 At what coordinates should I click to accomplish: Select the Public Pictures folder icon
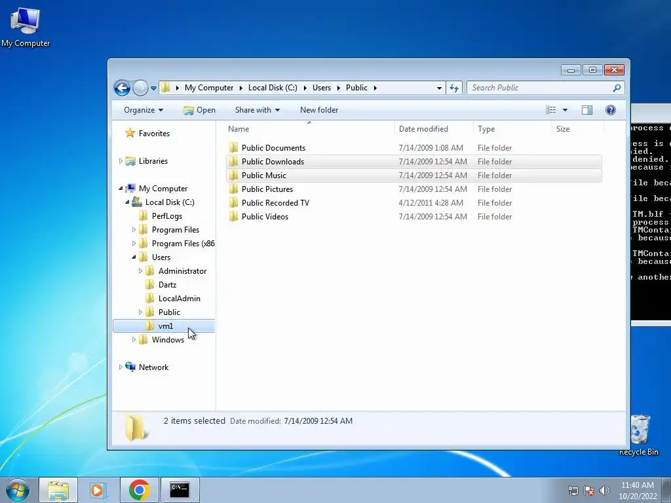234,189
